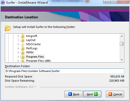This screenshot has width=130, height=101.
Task: Expand the Program Files tree node
Action: (18, 57)
